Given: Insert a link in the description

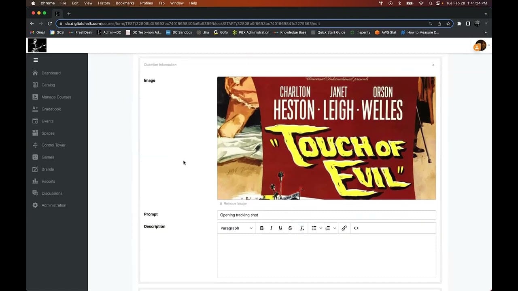Looking at the screenshot, I should (x=344, y=228).
